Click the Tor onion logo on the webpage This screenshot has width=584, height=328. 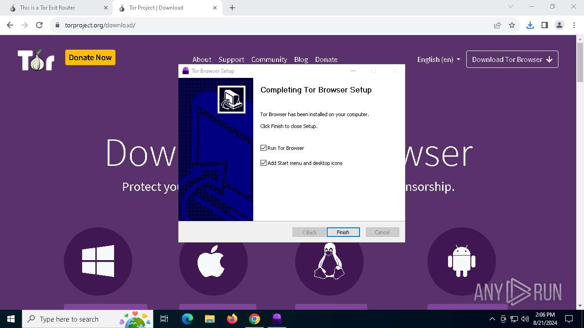[36, 60]
